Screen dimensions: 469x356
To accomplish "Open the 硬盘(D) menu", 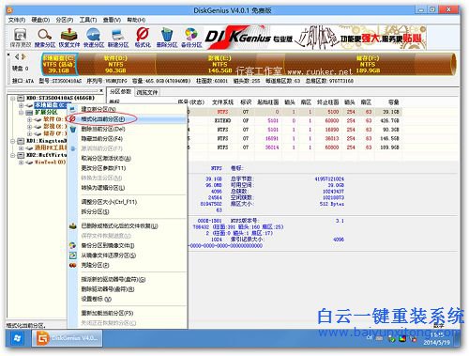I will click(40, 20).
